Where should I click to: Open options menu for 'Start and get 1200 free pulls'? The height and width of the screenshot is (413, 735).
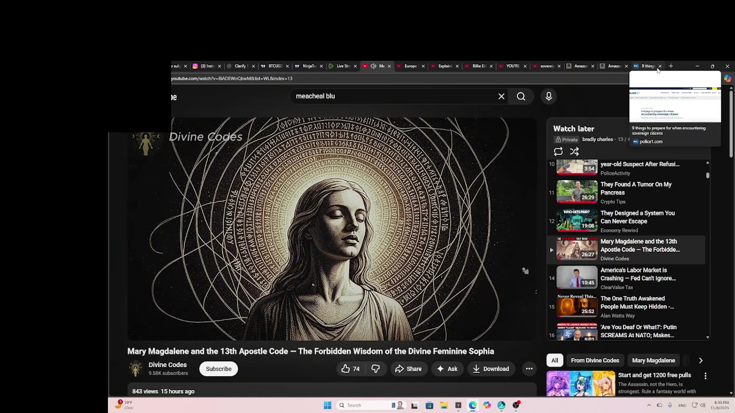pyautogui.click(x=705, y=376)
